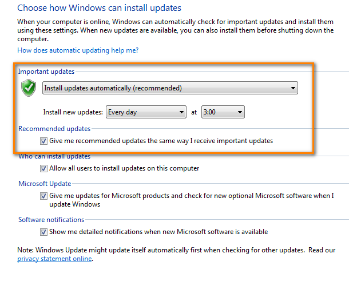Click the arrow of the 3:00 time dropdown

click(240, 112)
